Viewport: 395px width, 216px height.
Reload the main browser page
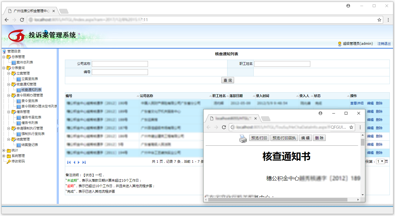pyautogui.click(x=22, y=20)
